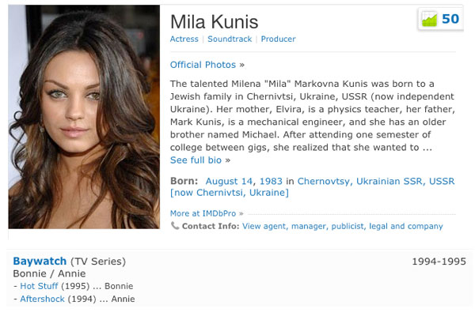Open the Aftershock episode link
The height and width of the screenshot is (316, 475).
(x=43, y=299)
